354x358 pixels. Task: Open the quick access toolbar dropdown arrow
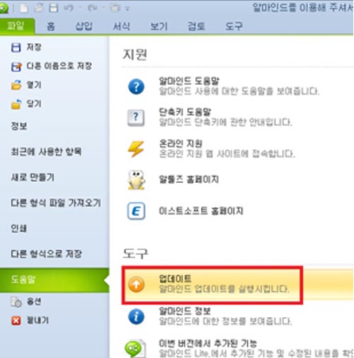[x=127, y=8]
